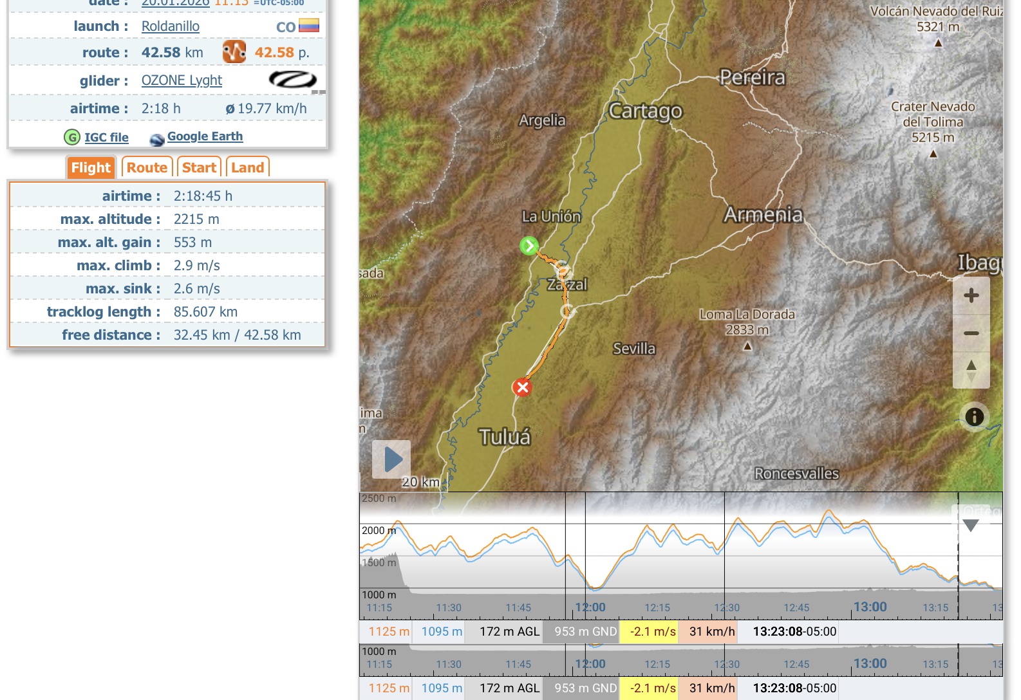Viewport: 1021px width, 700px height.
Task: Switch to the Land tab
Action: [x=247, y=167]
